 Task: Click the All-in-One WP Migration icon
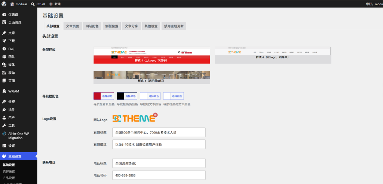point(4,134)
